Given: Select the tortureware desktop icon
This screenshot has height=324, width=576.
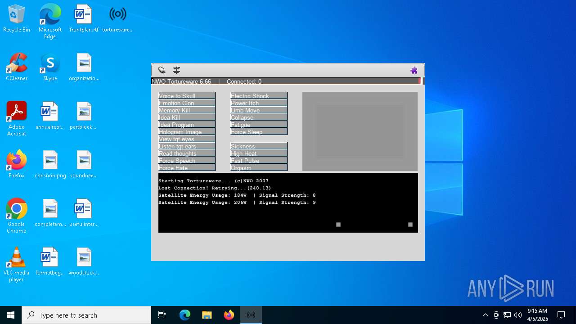Looking at the screenshot, I should click(x=117, y=18).
